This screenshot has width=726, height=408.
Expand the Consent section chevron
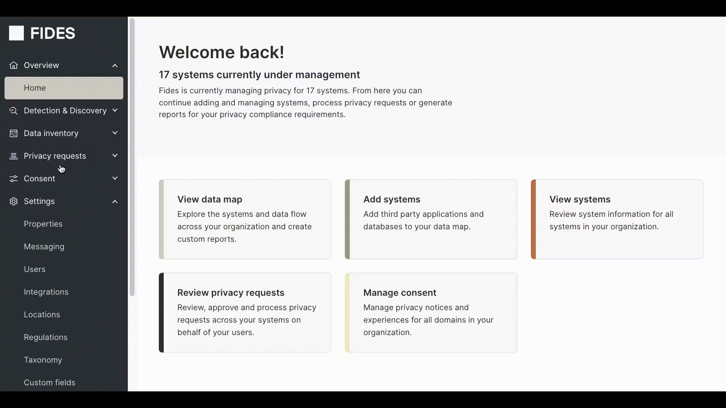click(x=115, y=178)
